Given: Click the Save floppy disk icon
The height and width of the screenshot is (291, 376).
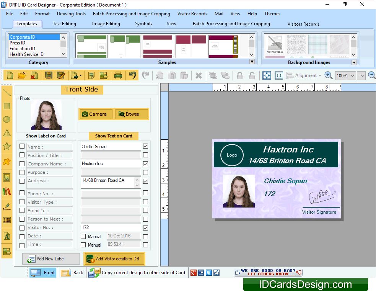Looking at the screenshot, I should click(x=49, y=75).
